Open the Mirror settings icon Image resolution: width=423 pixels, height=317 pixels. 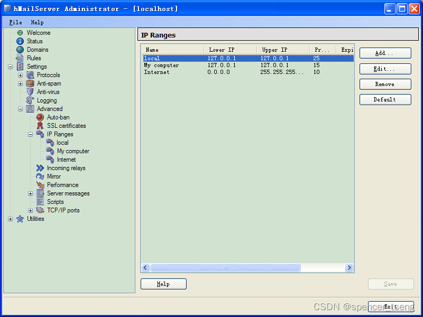[x=41, y=176]
